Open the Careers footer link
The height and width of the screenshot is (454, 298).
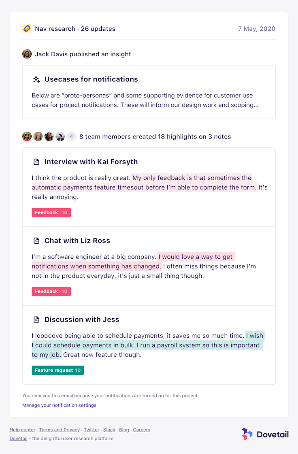[142, 430]
